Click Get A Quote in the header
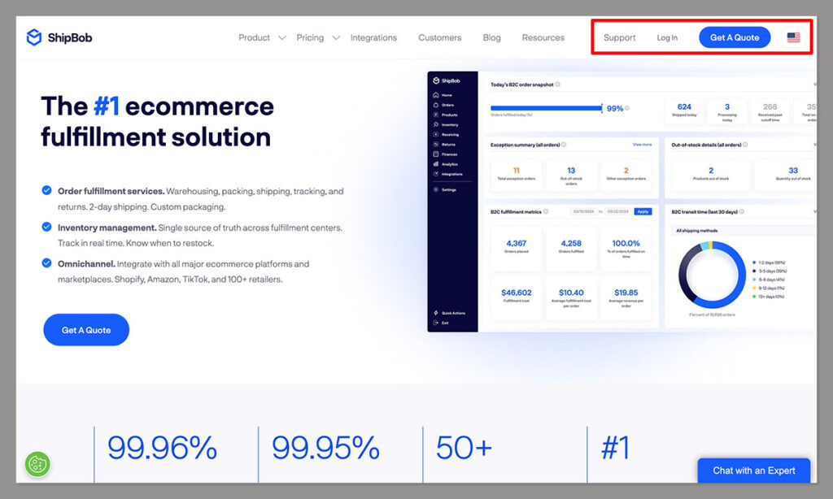 click(735, 37)
